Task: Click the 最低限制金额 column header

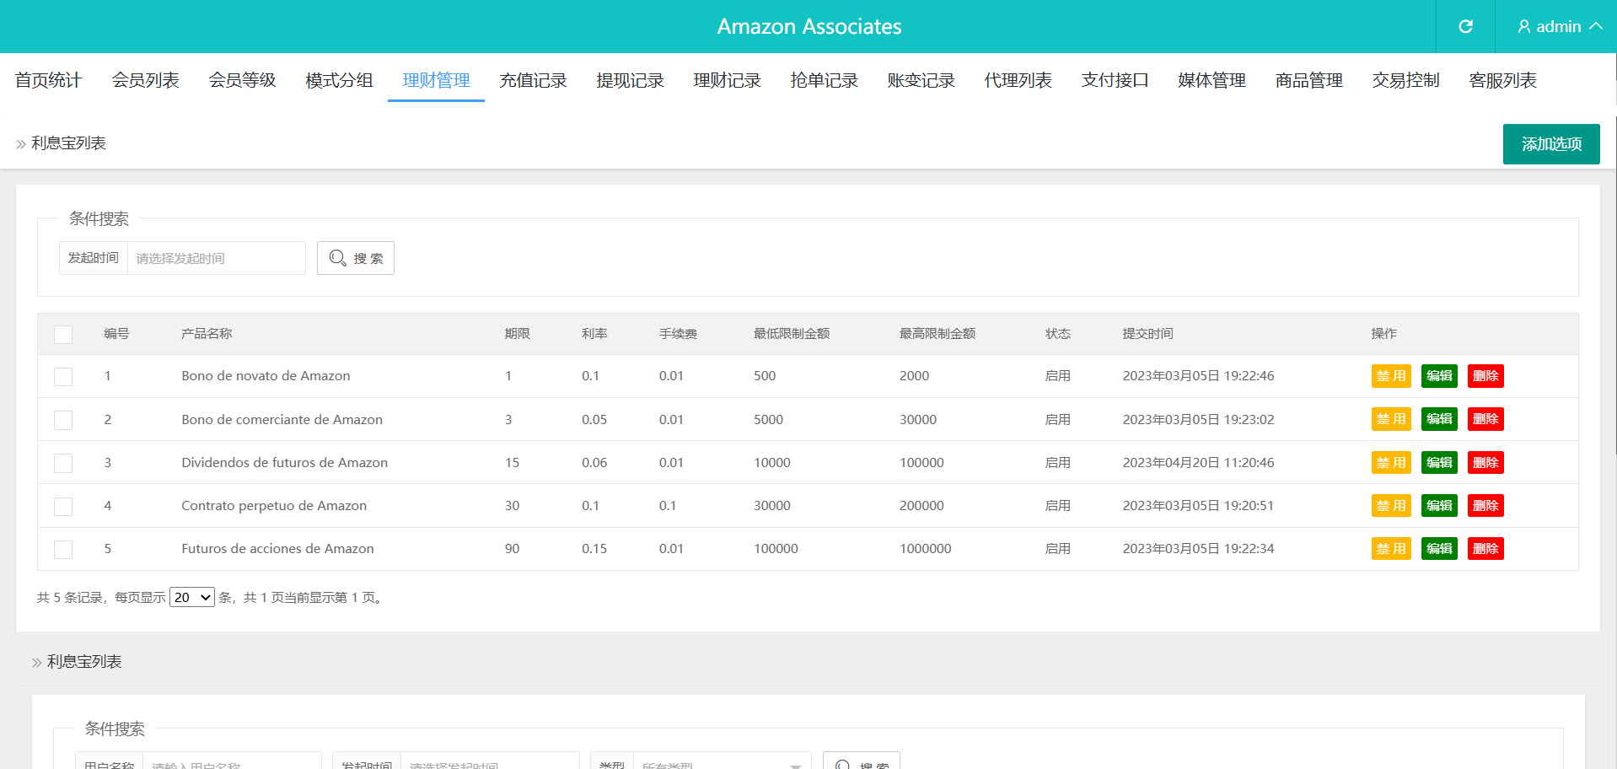Action: pyautogui.click(x=792, y=334)
